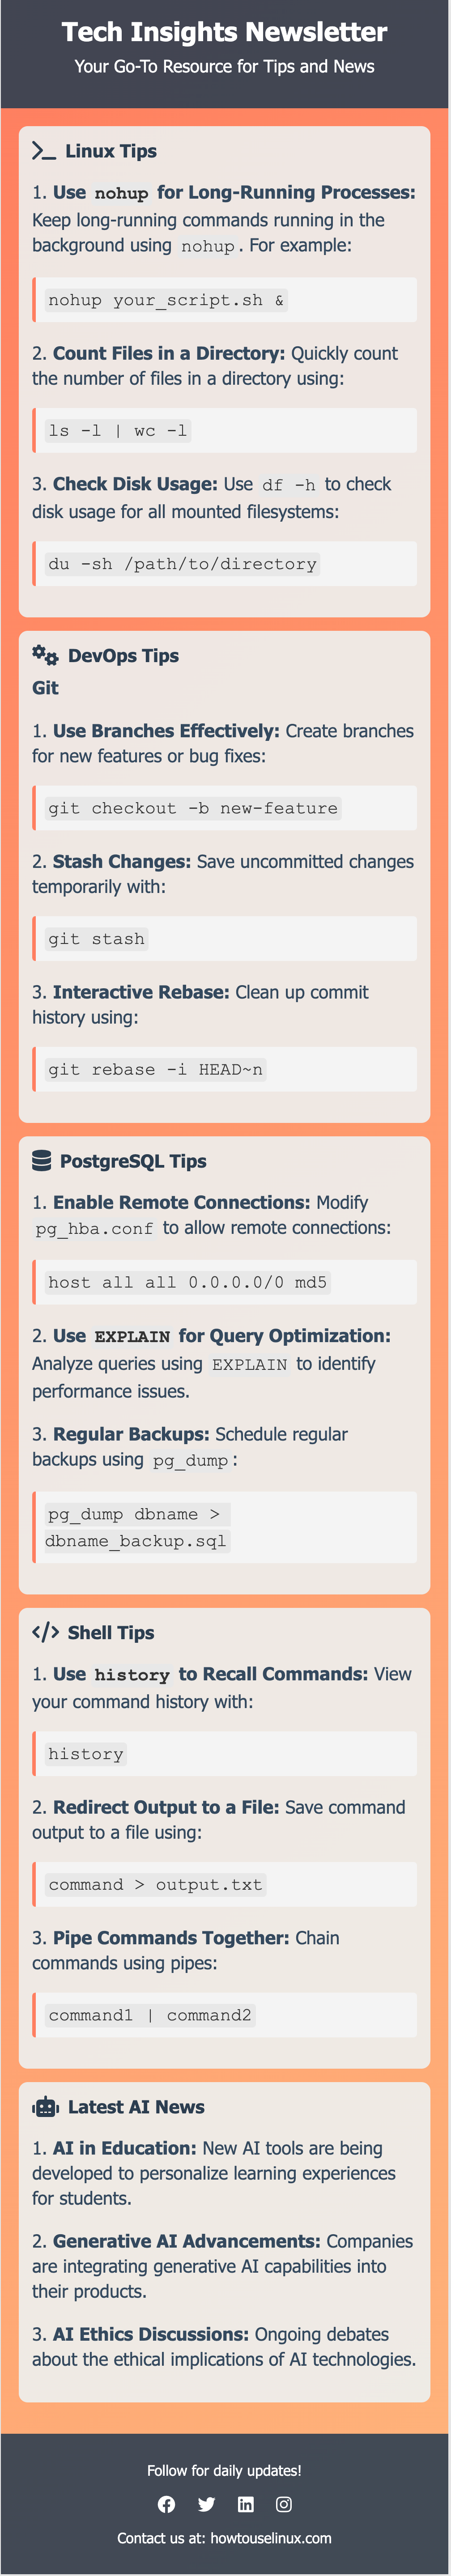Click the pg_dump dbname backup command
Image resolution: width=451 pixels, height=2576 pixels.
pyautogui.click(x=136, y=1527)
